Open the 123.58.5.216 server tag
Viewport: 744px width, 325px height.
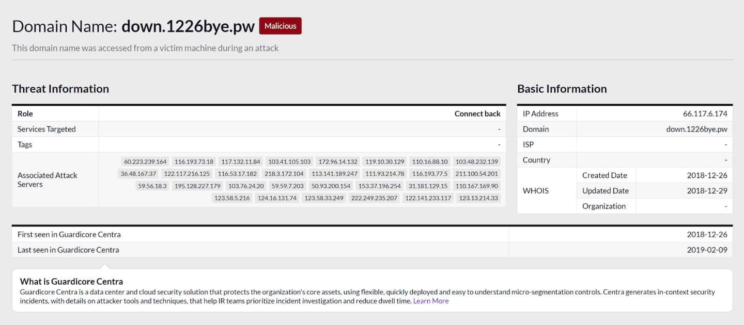[232, 198]
